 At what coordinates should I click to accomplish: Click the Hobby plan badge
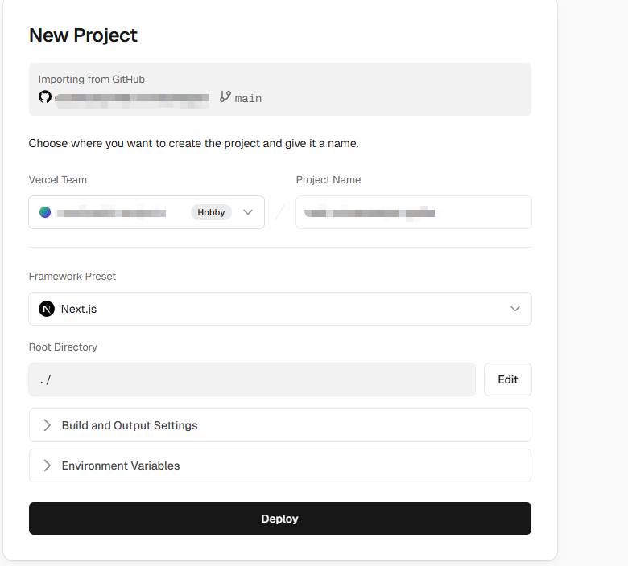click(x=211, y=212)
